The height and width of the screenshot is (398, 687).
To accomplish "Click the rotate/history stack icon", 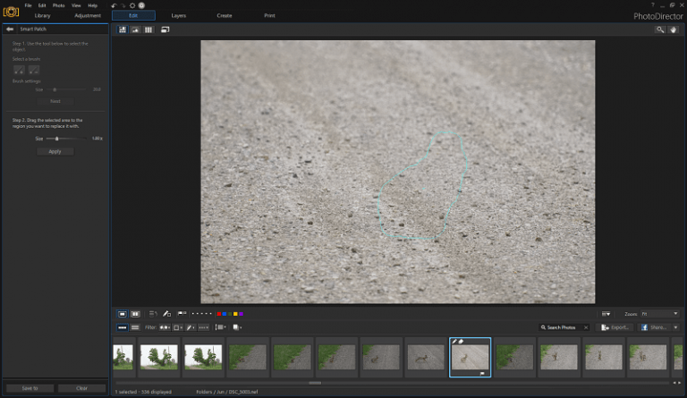I will coord(153,314).
